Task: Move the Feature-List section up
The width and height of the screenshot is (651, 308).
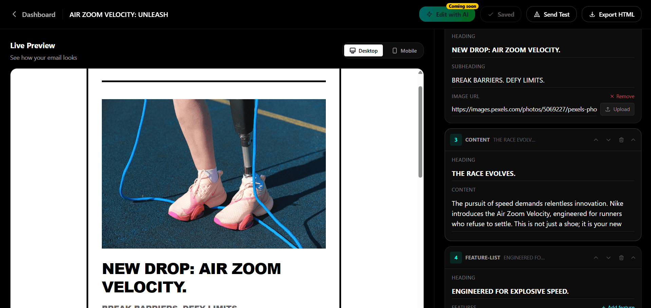Action: (596, 257)
